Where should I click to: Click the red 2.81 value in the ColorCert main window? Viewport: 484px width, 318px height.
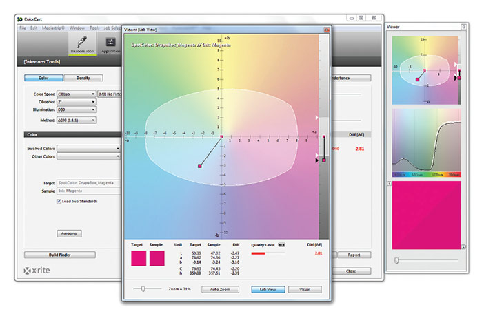click(x=360, y=149)
